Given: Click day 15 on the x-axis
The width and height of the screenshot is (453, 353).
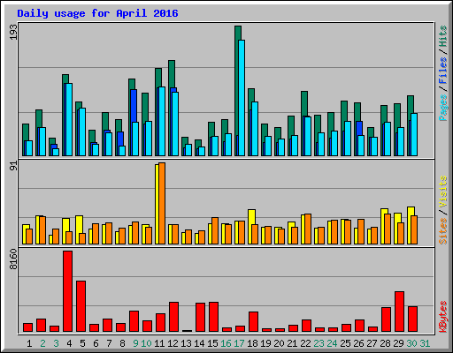Looking at the screenshot, I should 212,343.
